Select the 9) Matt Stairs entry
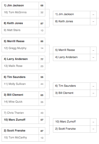Image resolution: width=99 pixels, height=144 pixels. 23,30
